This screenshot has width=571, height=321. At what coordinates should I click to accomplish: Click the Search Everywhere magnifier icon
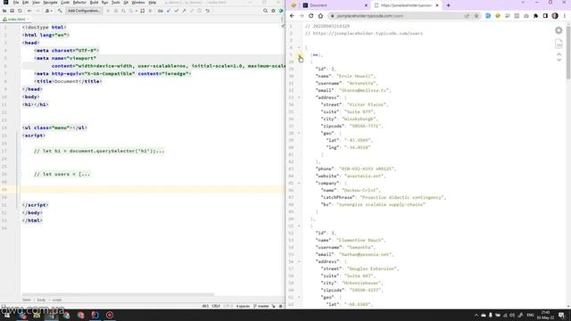(x=266, y=11)
